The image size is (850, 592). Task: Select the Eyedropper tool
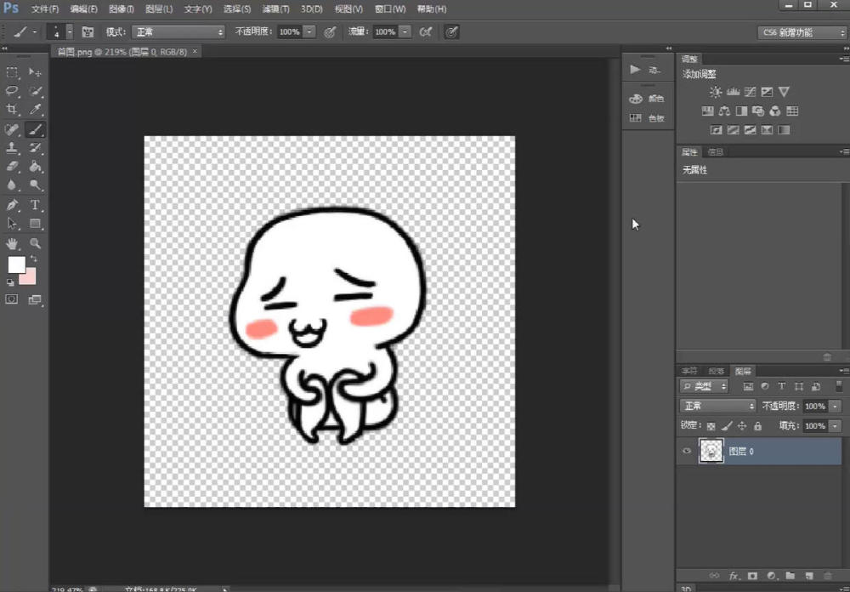click(35, 109)
